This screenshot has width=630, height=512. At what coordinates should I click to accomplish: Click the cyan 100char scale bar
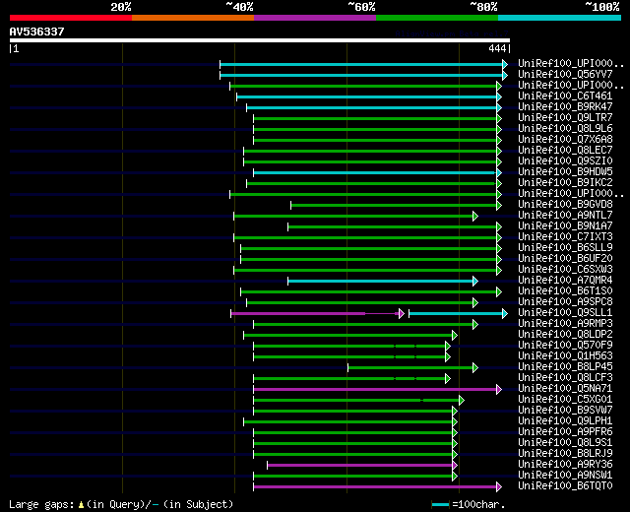point(440,504)
